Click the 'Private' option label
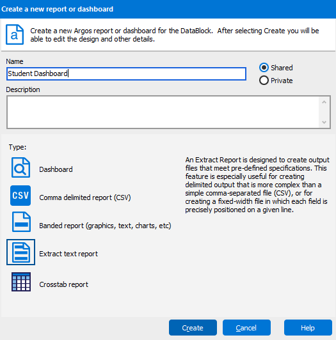The image size is (336, 340). [282, 81]
